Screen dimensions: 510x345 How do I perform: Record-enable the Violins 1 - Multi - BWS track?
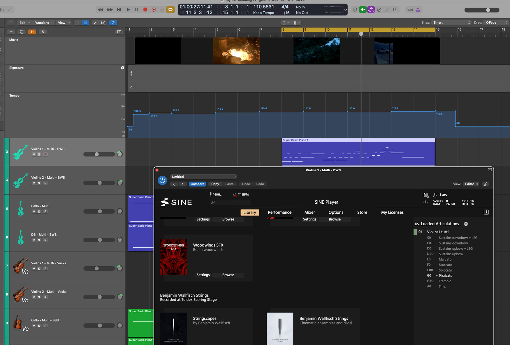pyautogui.click(x=45, y=154)
